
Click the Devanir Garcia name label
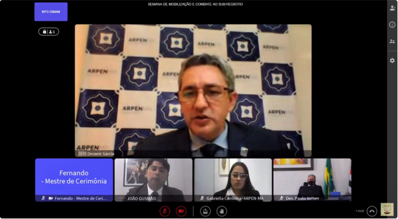(101, 154)
